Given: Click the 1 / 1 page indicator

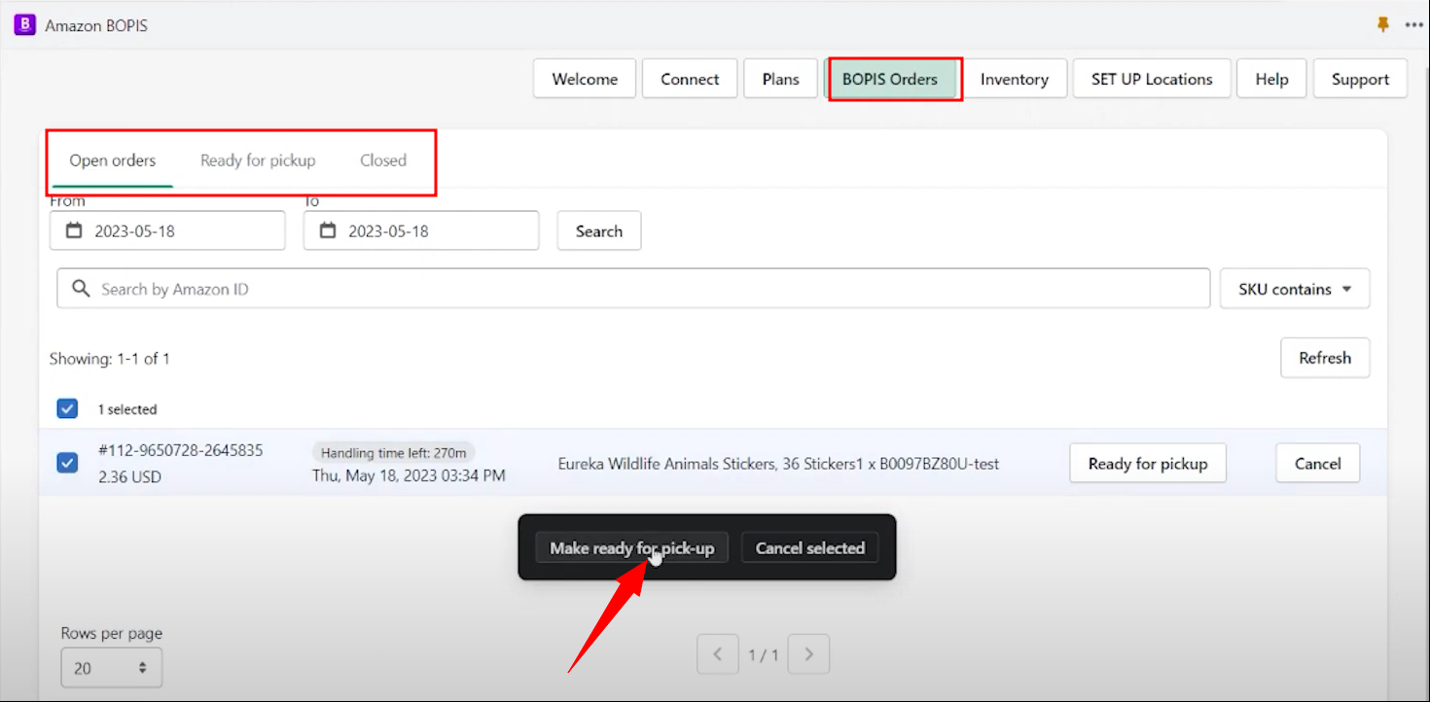Looking at the screenshot, I should click(x=764, y=655).
